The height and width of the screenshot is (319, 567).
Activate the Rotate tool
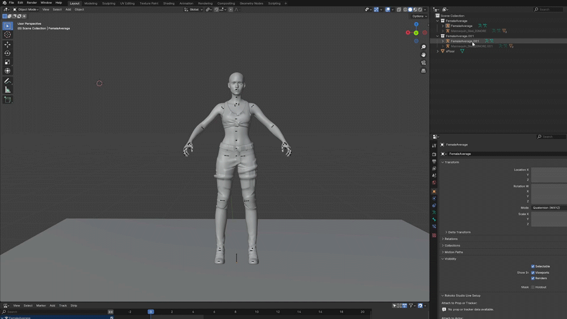[7, 53]
